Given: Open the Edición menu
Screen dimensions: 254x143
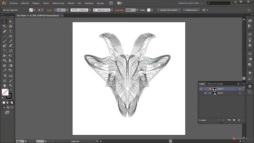Looking at the screenshot, I should (25, 3).
